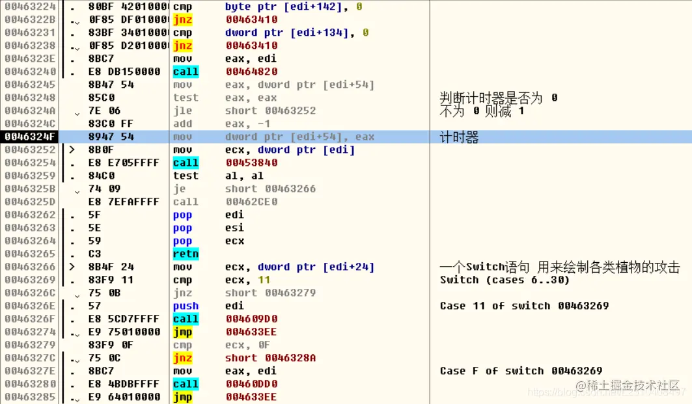Image resolution: width=692 pixels, height=404 pixels.
Task: Click hex bytes E8 E705FFFF
Action: coord(124,163)
